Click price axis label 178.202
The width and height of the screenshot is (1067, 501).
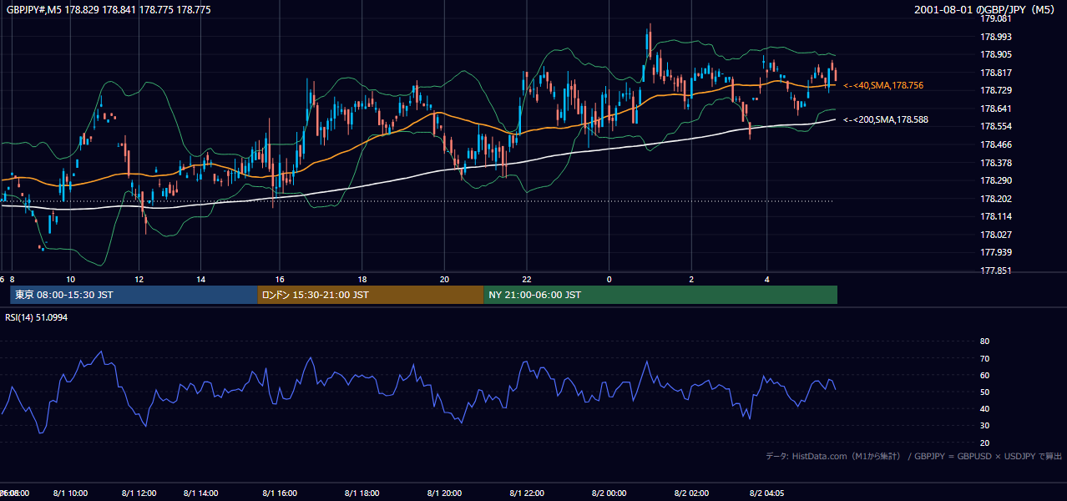[995, 199]
